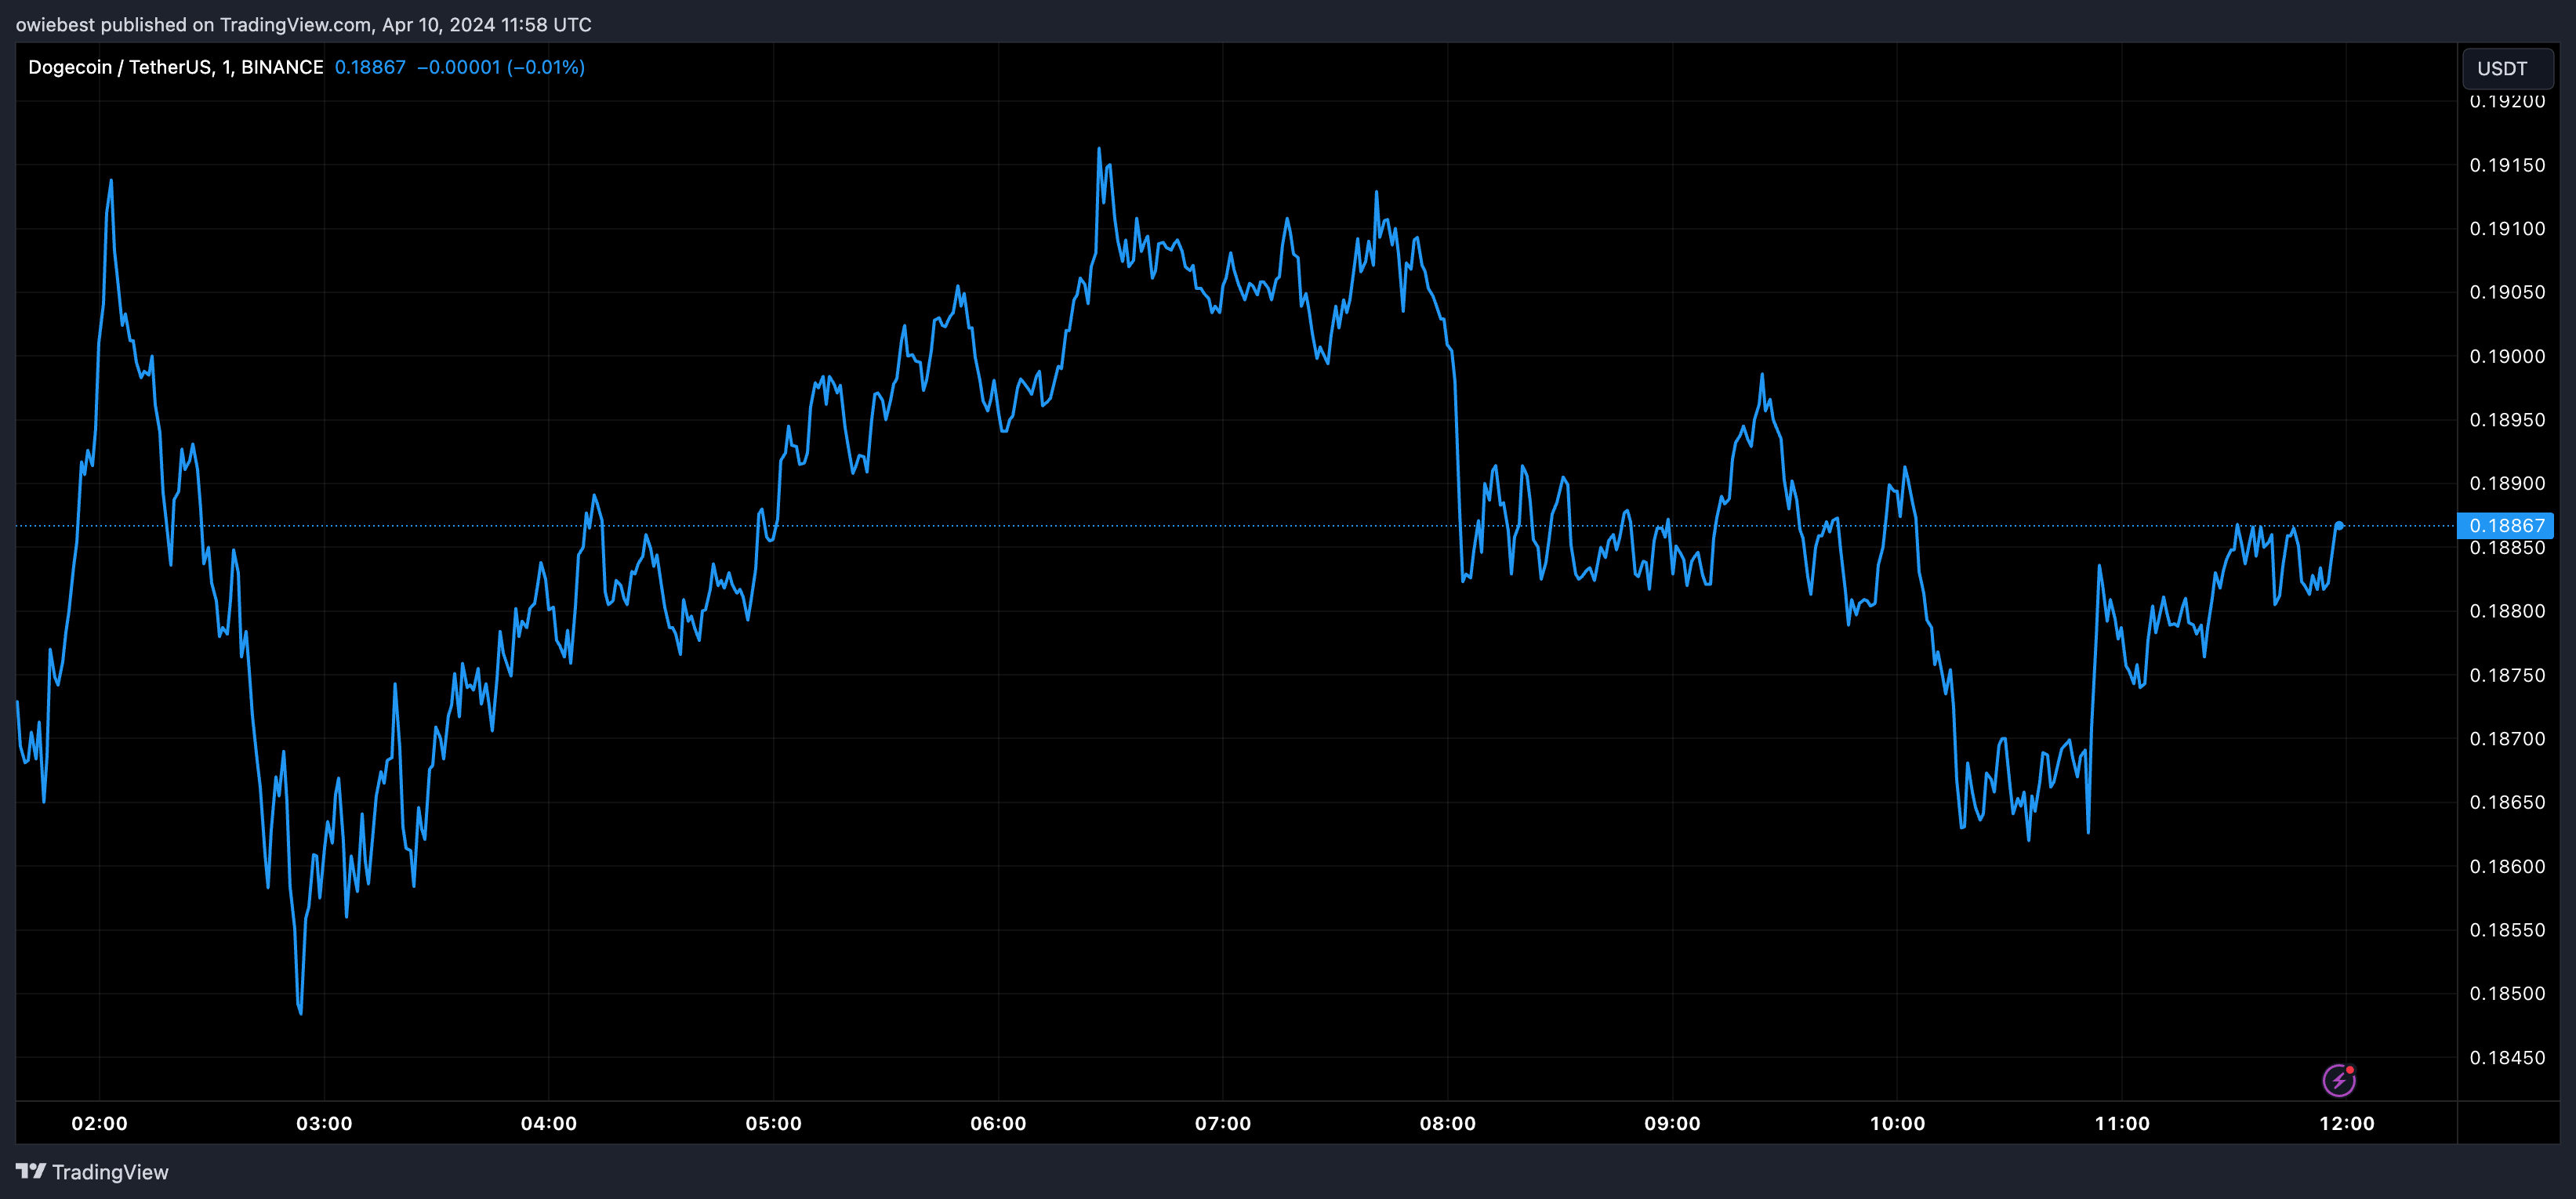Click the BINANCE exchange name in the legend

(x=282, y=67)
